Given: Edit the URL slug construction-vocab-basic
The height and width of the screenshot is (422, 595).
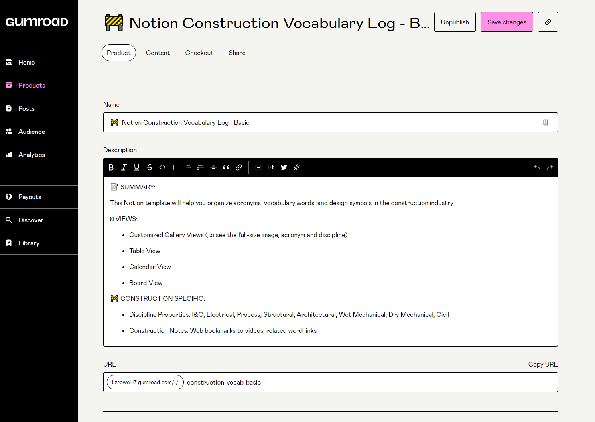Looking at the screenshot, I should tap(224, 382).
